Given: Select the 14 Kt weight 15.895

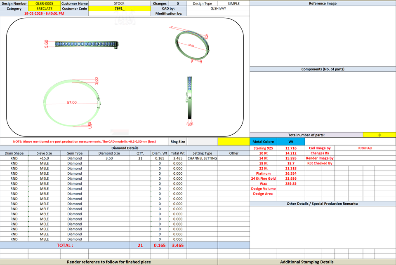Looking at the screenshot, I should [291, 158].
